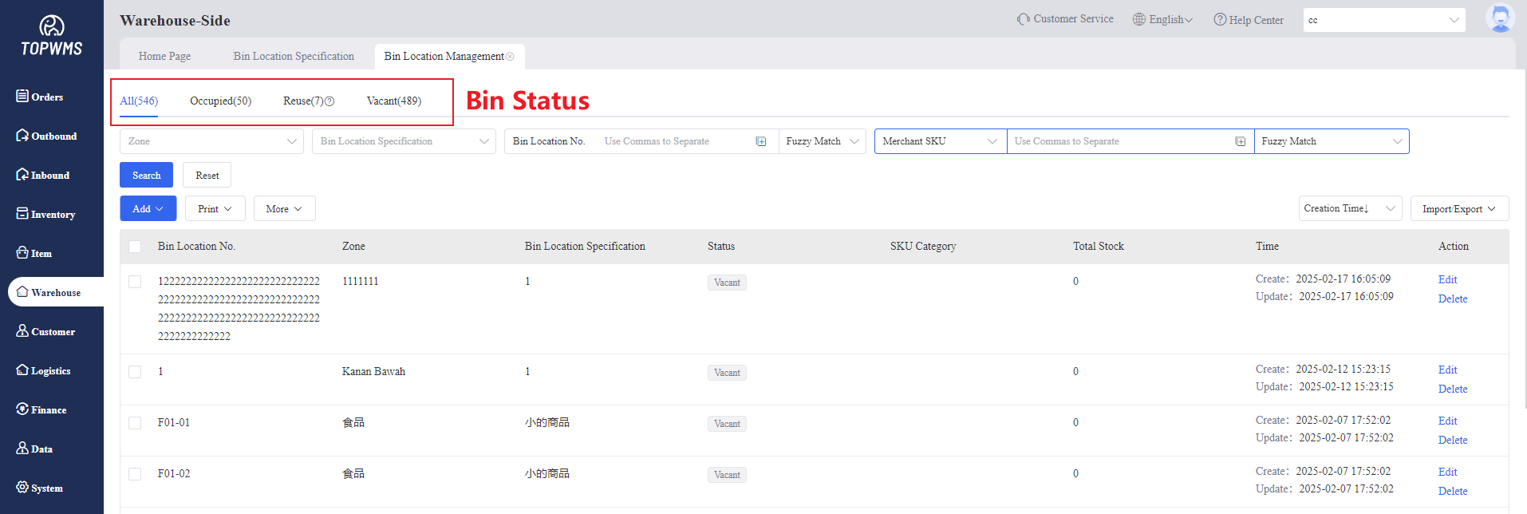Open the Bin Location Specification tab
This screenshot has height=514, width=1527.
294,57
